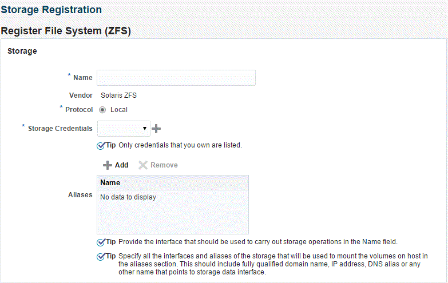Screen dimensions: 448x283
Task: Click the Tip icon about the Name field interface
Action: point(101,242)
